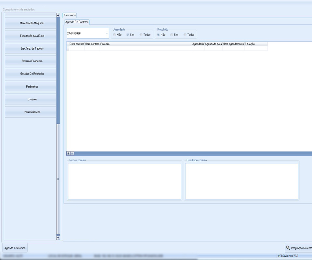Viewport: 312px width, 260px height.
Task: Select the Agenda De Contatos tab
Action: click(77, 22)
